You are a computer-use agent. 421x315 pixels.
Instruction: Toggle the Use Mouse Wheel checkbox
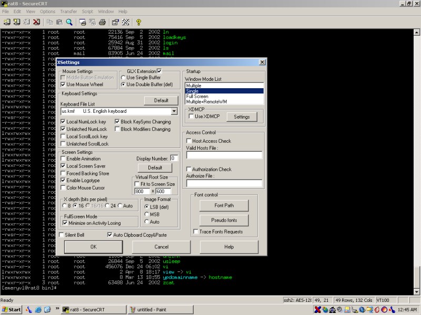coord(64,85)
